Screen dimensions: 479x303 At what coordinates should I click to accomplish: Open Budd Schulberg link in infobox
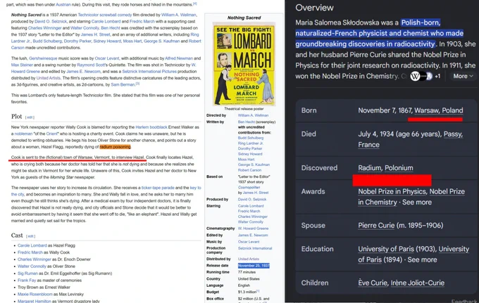(251, 138)
